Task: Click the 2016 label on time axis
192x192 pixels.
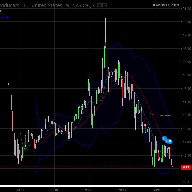Action: click(x=20, y=190)
